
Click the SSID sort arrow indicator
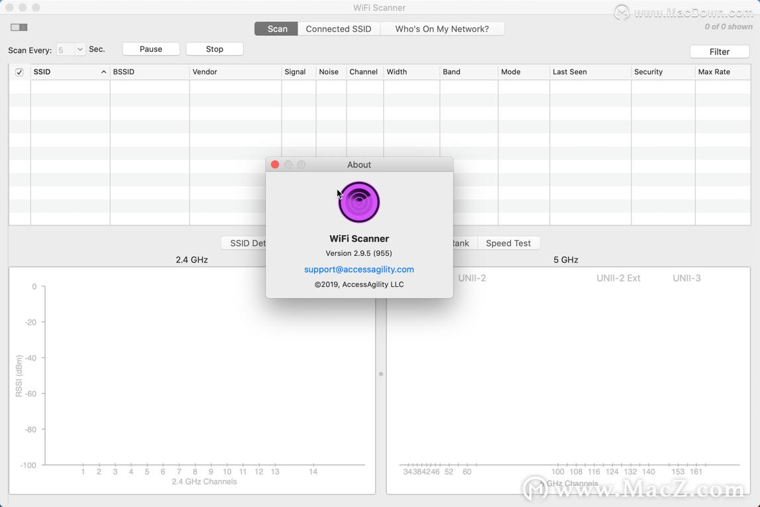pos(103,72)
